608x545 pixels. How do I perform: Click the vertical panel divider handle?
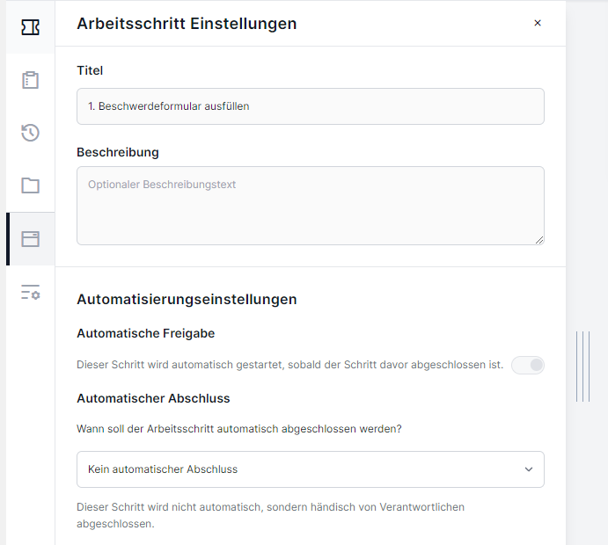[582, 367]
